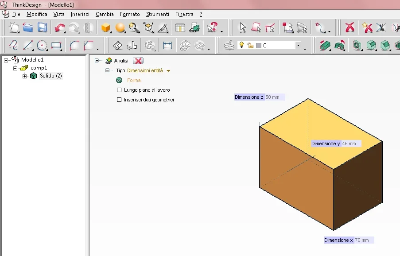Click the work plane diamond icon
The width and height of the screenshot is (400, 256).
point(117,46)
